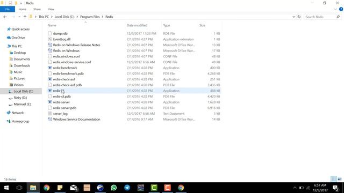The height and width of the screenshot is (193, 344).
Task: Open the Share ribbon tab
Action: click(37, 9)
